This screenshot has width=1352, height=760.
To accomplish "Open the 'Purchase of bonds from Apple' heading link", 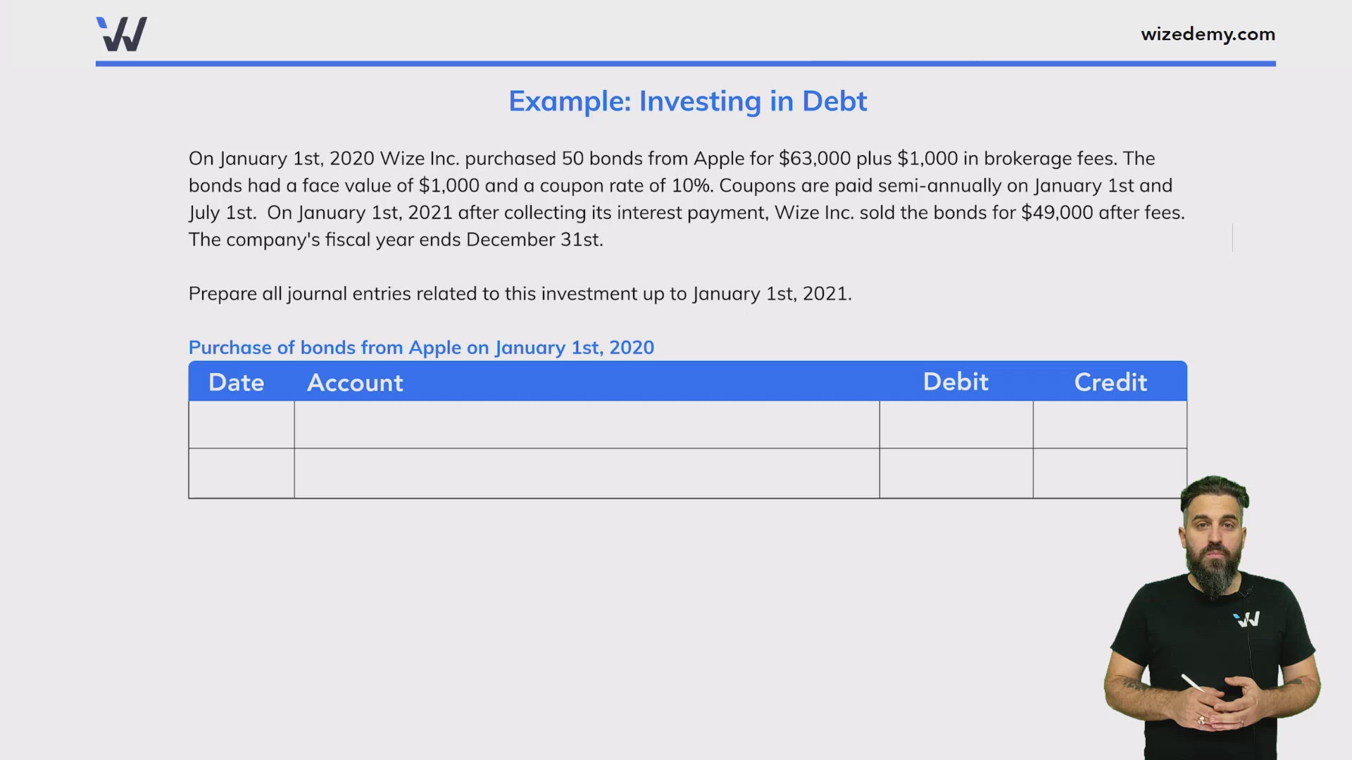I will [x=421, y=347].
